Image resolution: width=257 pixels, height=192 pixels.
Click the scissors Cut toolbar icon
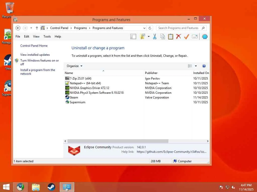(155, 36)
